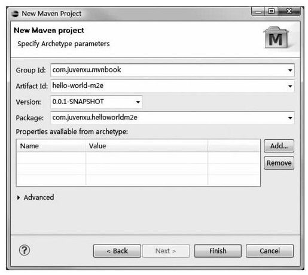This screenshot has width=308, height=275.
Task: Click the Remove property button
Action: [279, 163]
